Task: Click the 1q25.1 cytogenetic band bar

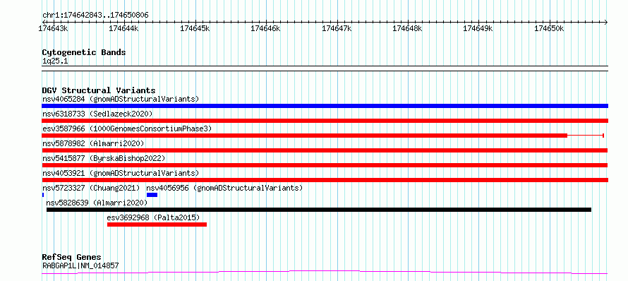Action: (x=325, y=68)
